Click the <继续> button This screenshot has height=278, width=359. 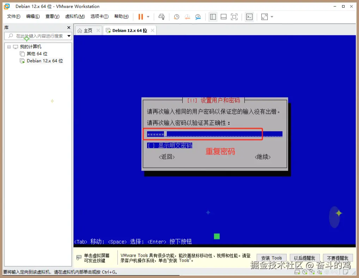(x=263, y=157)
